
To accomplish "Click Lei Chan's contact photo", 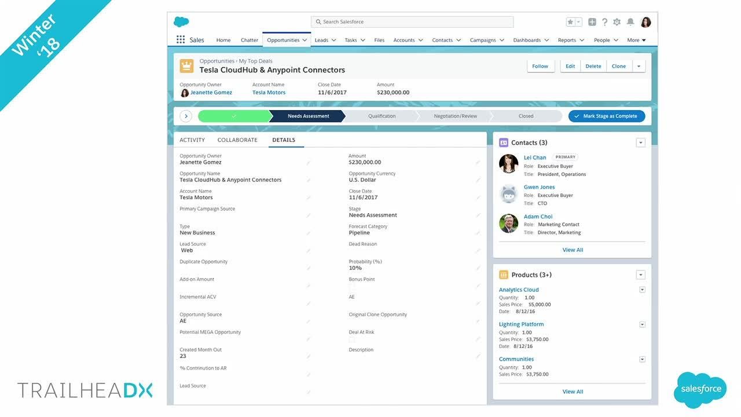I will click(x=509, y=164).
